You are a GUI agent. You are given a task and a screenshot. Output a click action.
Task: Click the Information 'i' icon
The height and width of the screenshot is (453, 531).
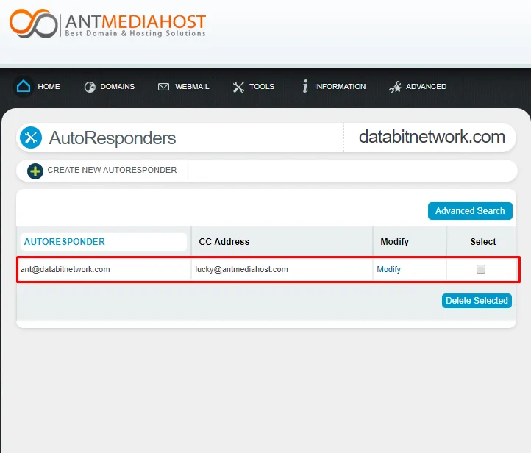coord(304,87)
